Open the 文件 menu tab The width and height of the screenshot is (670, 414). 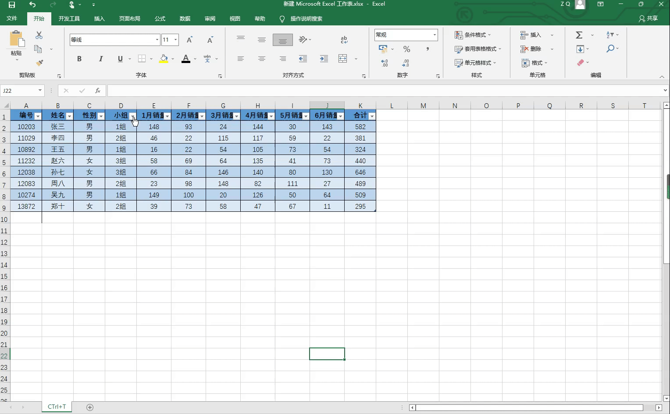click(12, 19)
